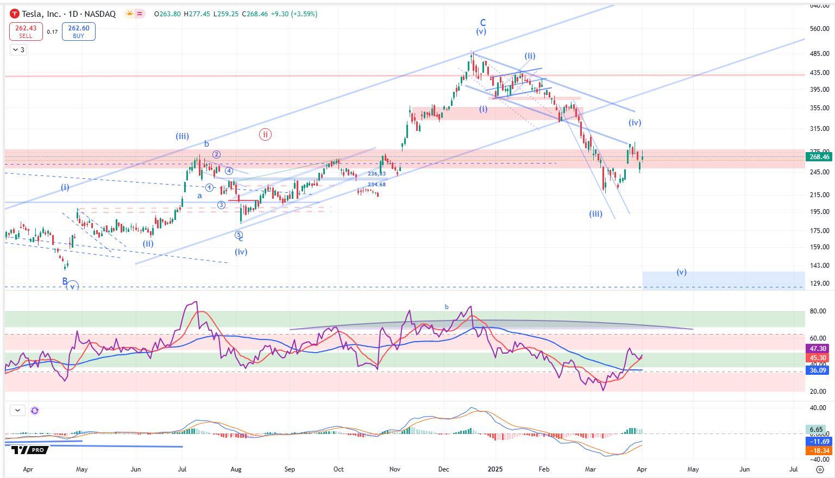Click the Sep label on the time axis
Viewport: 835px width, 478px height.
(290, 469)
